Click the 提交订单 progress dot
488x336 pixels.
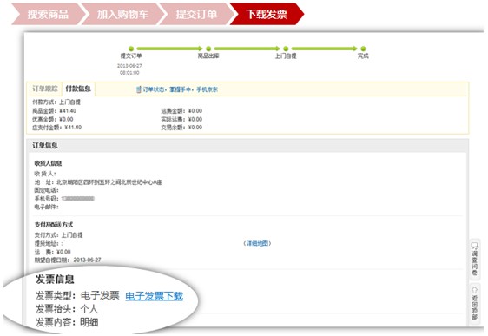pos(131,49)
